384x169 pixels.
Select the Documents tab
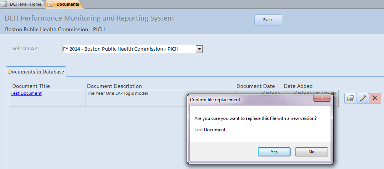[x=67, y=4]
